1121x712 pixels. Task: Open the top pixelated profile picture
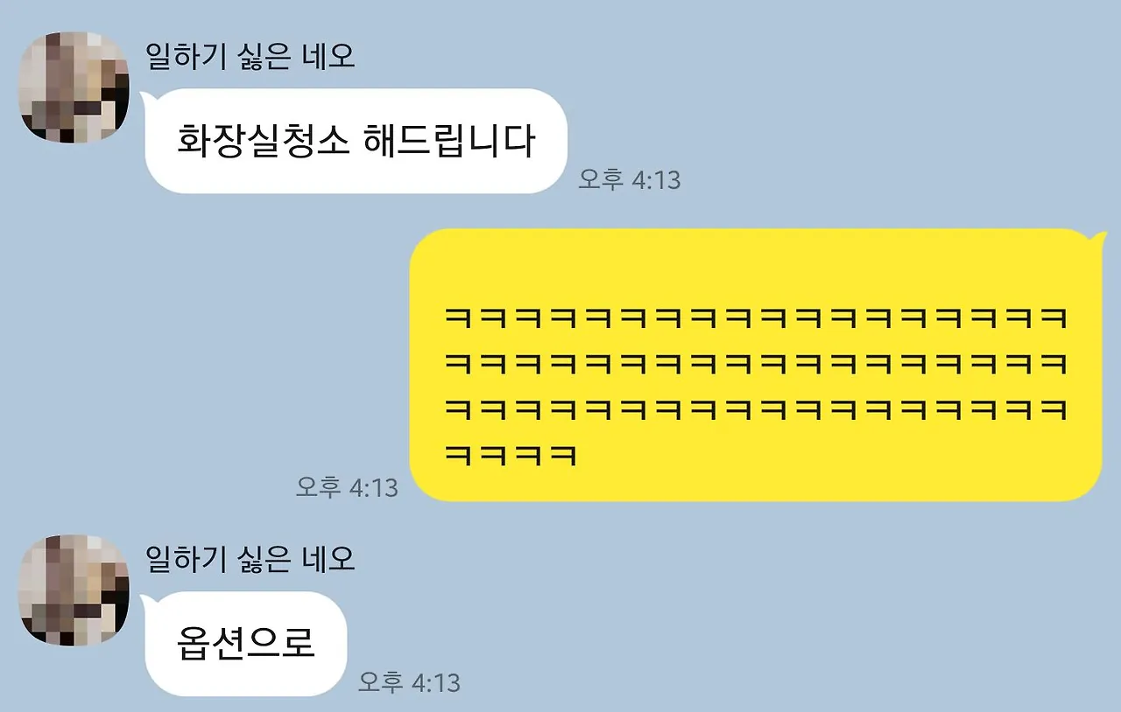pos(74,87)
